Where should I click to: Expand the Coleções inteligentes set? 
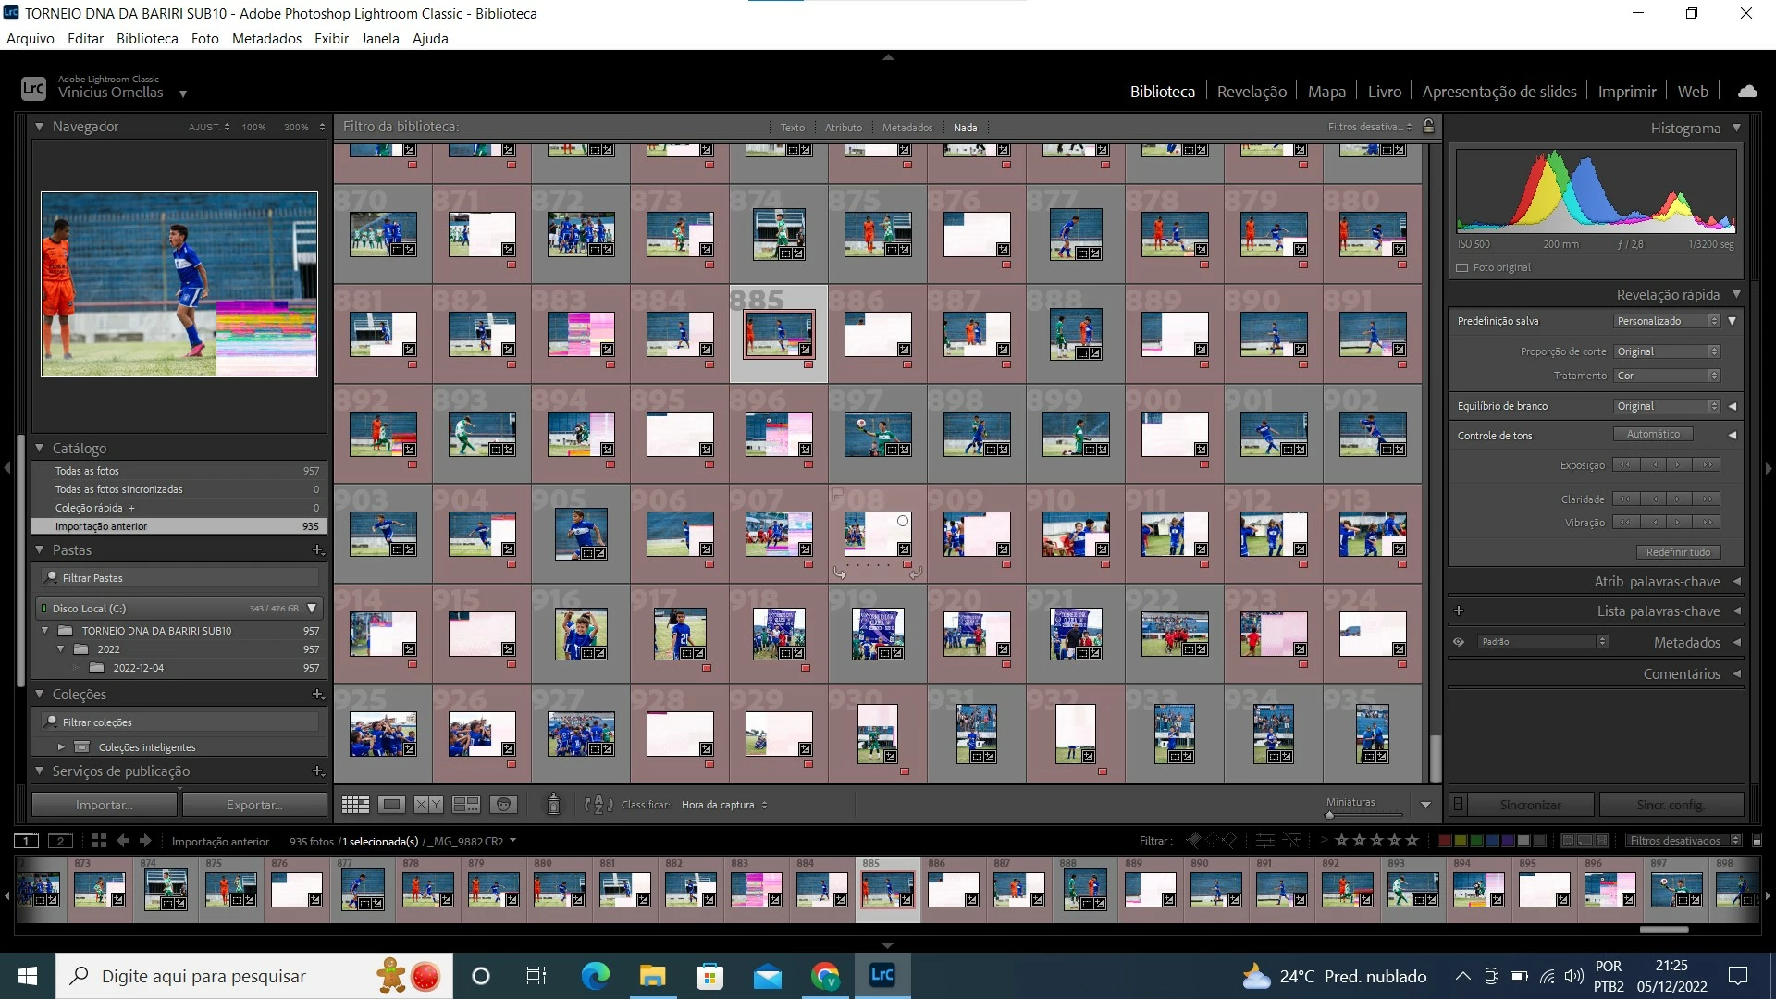click(x=61, y=746)
